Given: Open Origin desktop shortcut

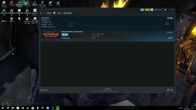Looking at the screenshot, I should [12, 3].
